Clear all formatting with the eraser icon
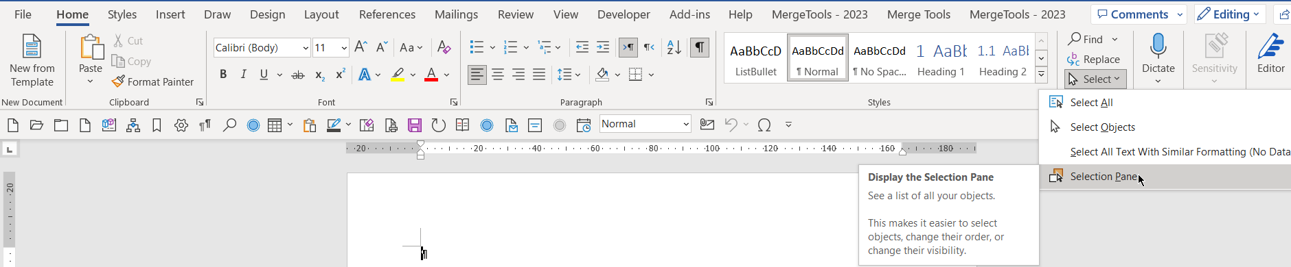Viewport: 1291px width, 267px height. click(444, 47)
